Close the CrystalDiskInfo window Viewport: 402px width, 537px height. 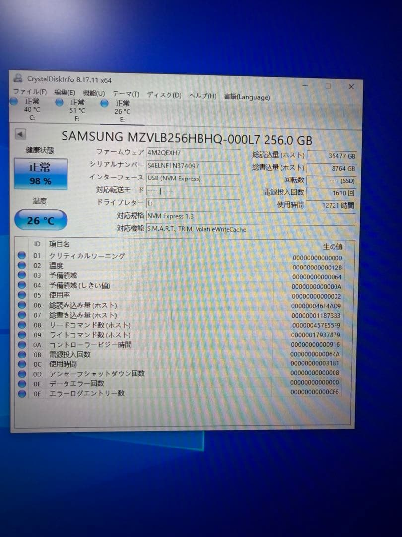[x=351, y=87]
